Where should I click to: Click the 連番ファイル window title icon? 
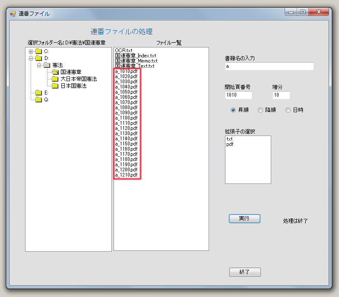(13, 14)
